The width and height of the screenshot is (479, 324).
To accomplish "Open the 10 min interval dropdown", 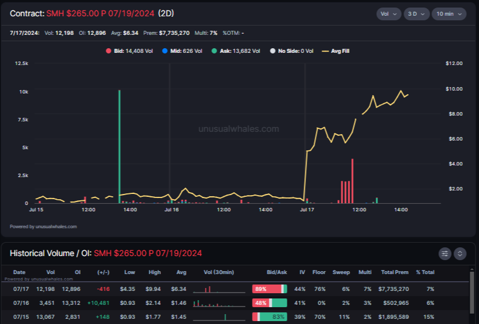I will click(449, 14).
